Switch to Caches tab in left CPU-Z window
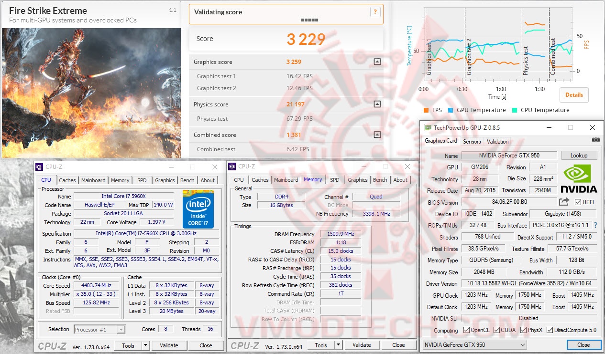 click(67, 180)
